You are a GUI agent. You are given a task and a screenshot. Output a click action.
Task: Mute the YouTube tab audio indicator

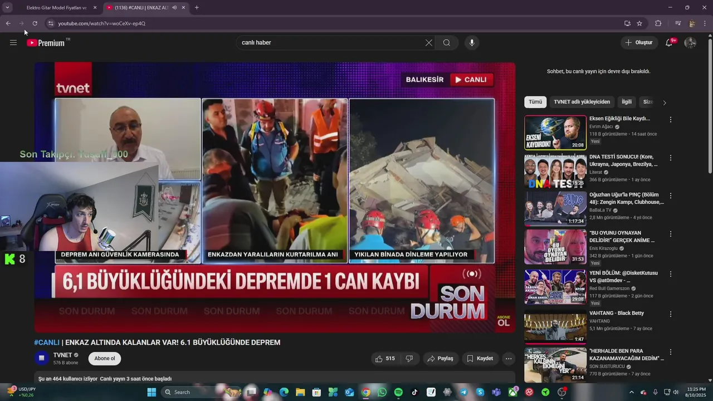point(174,8)
